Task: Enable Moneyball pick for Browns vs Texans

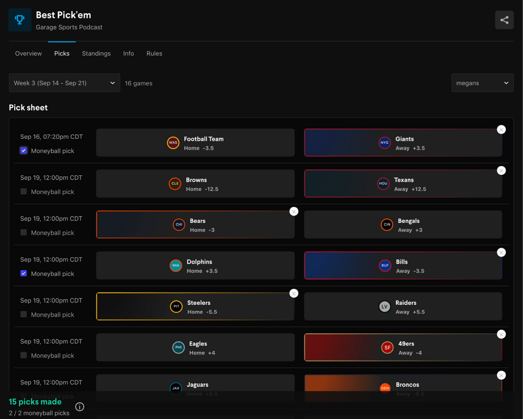Action: coord(23,191)
